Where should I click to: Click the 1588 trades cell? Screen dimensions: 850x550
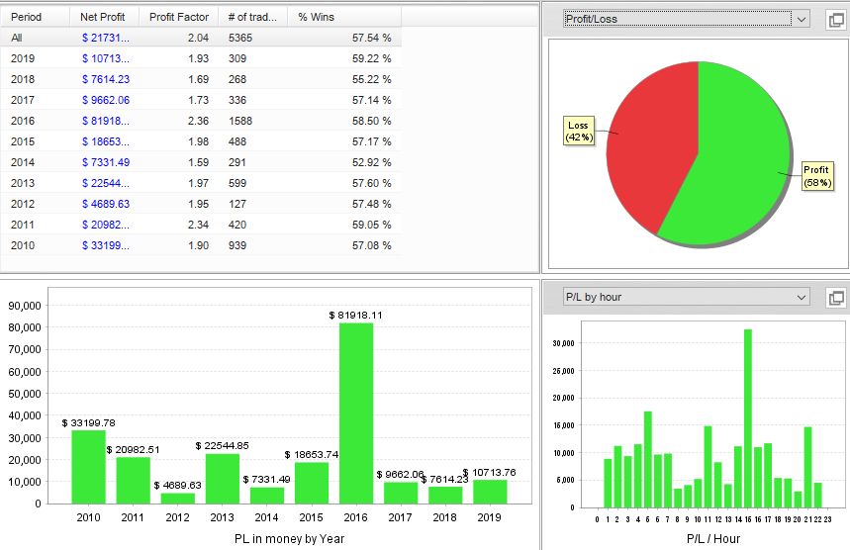click(x=240, y=121)
